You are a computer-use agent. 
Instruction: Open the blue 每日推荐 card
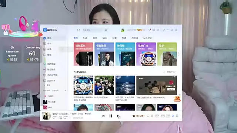coord(104,54)
